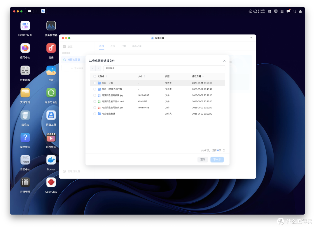315x228 pixels.
Task: Check the box for 夸克精选壁纸 folder
Action: (94, 114)
